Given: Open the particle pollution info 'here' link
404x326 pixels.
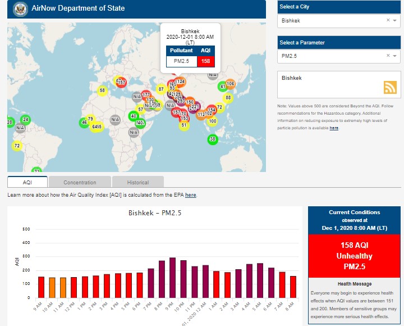Looking at the screenshot, I should (334, 128).
